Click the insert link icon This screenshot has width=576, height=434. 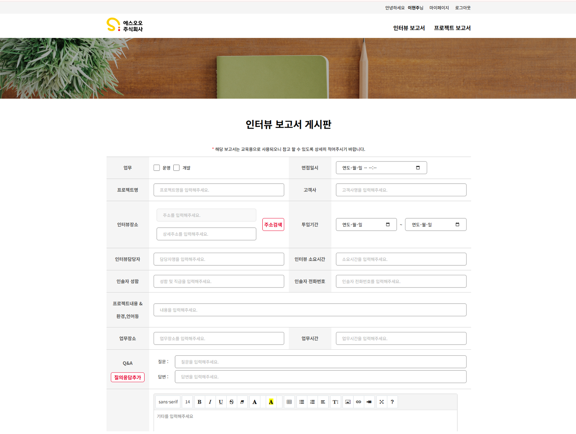(359, 402)
